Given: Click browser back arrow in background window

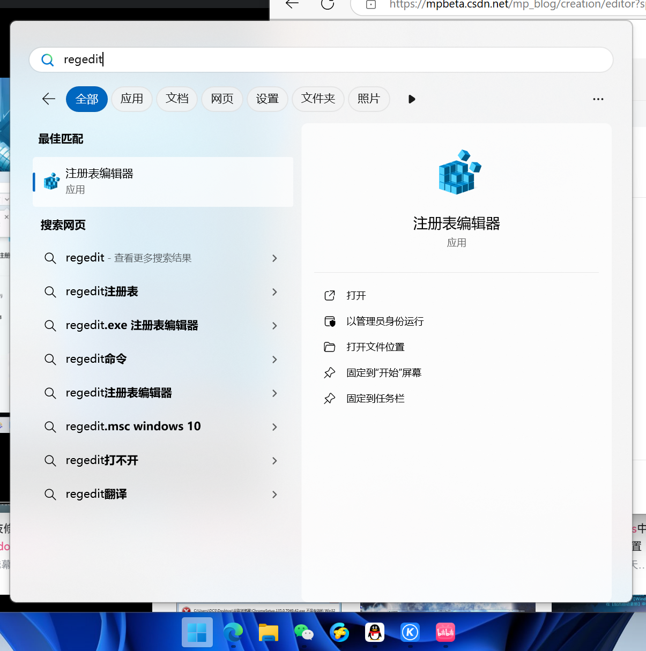Looking at the screenshot, I should point(292,4).
